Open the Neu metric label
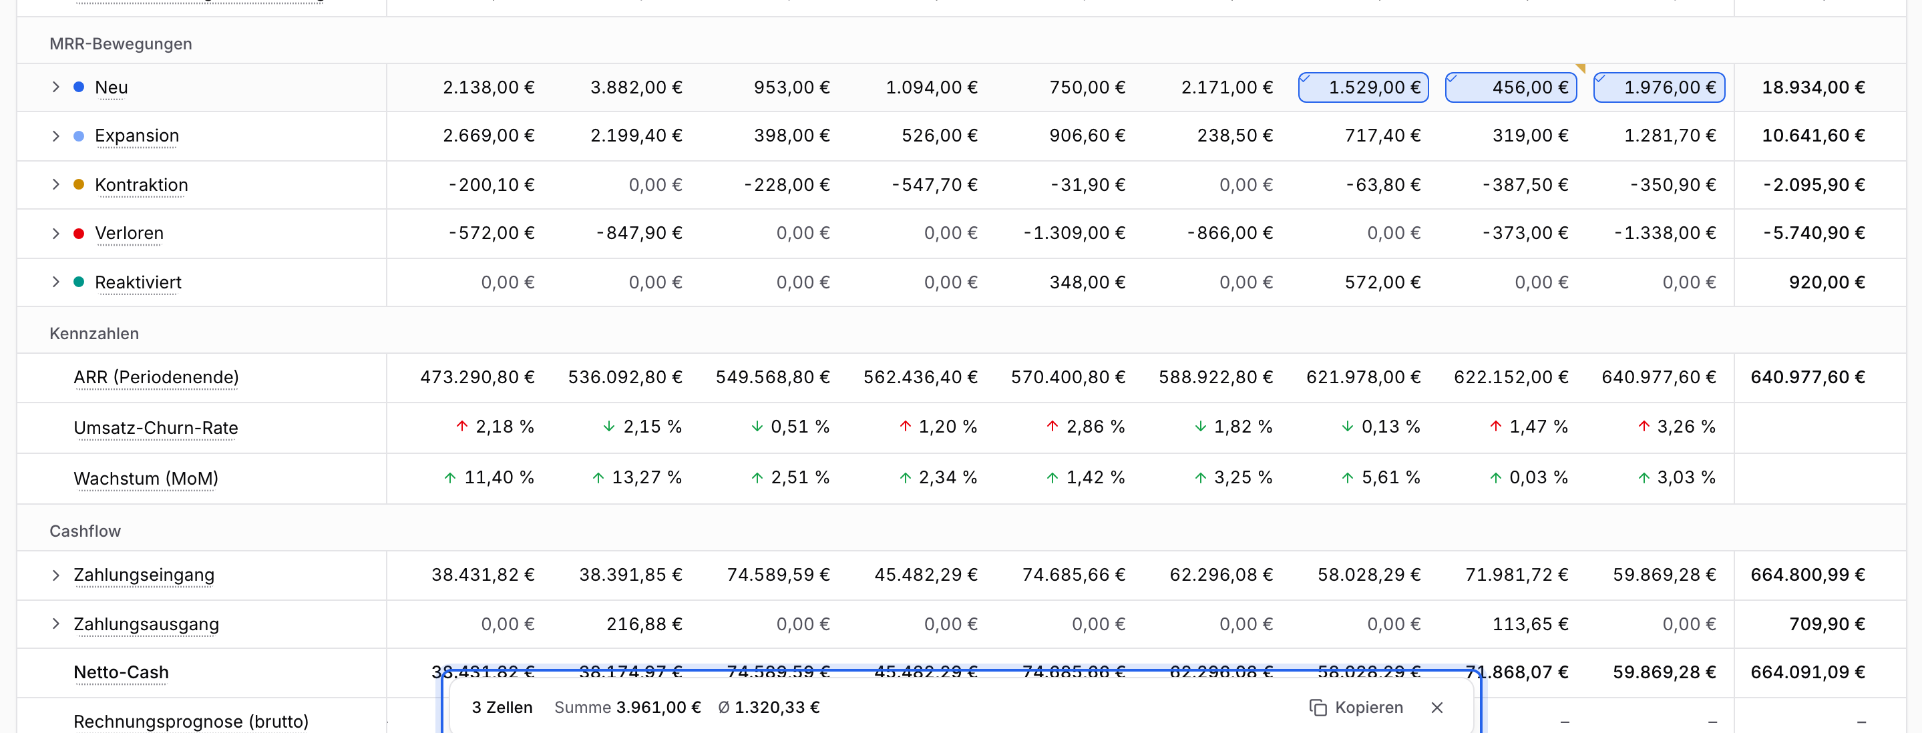This screenshot has width=1922, height=733. pos(111,87)
